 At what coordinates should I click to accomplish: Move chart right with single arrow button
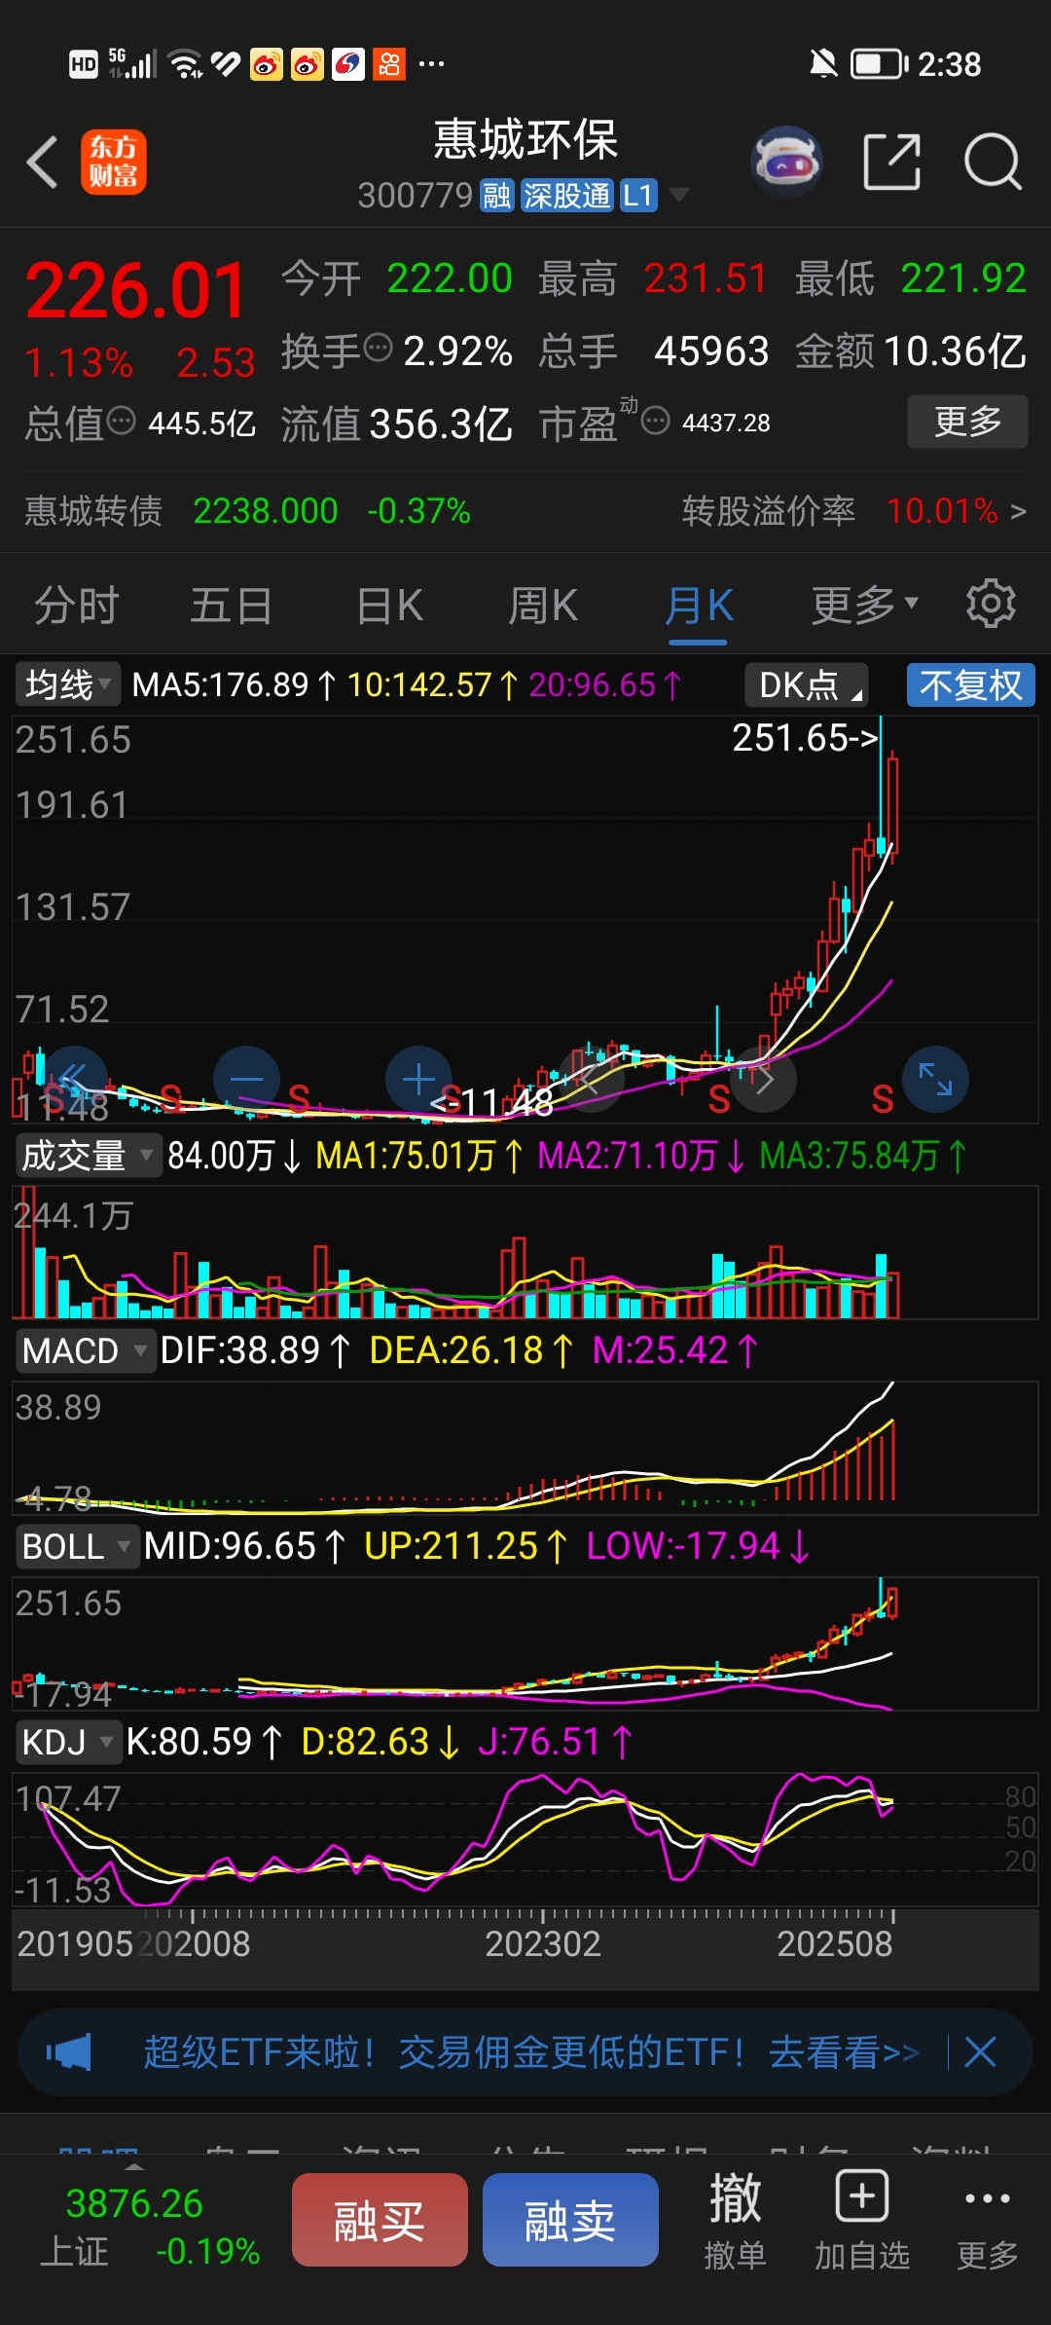point(764,1079)
